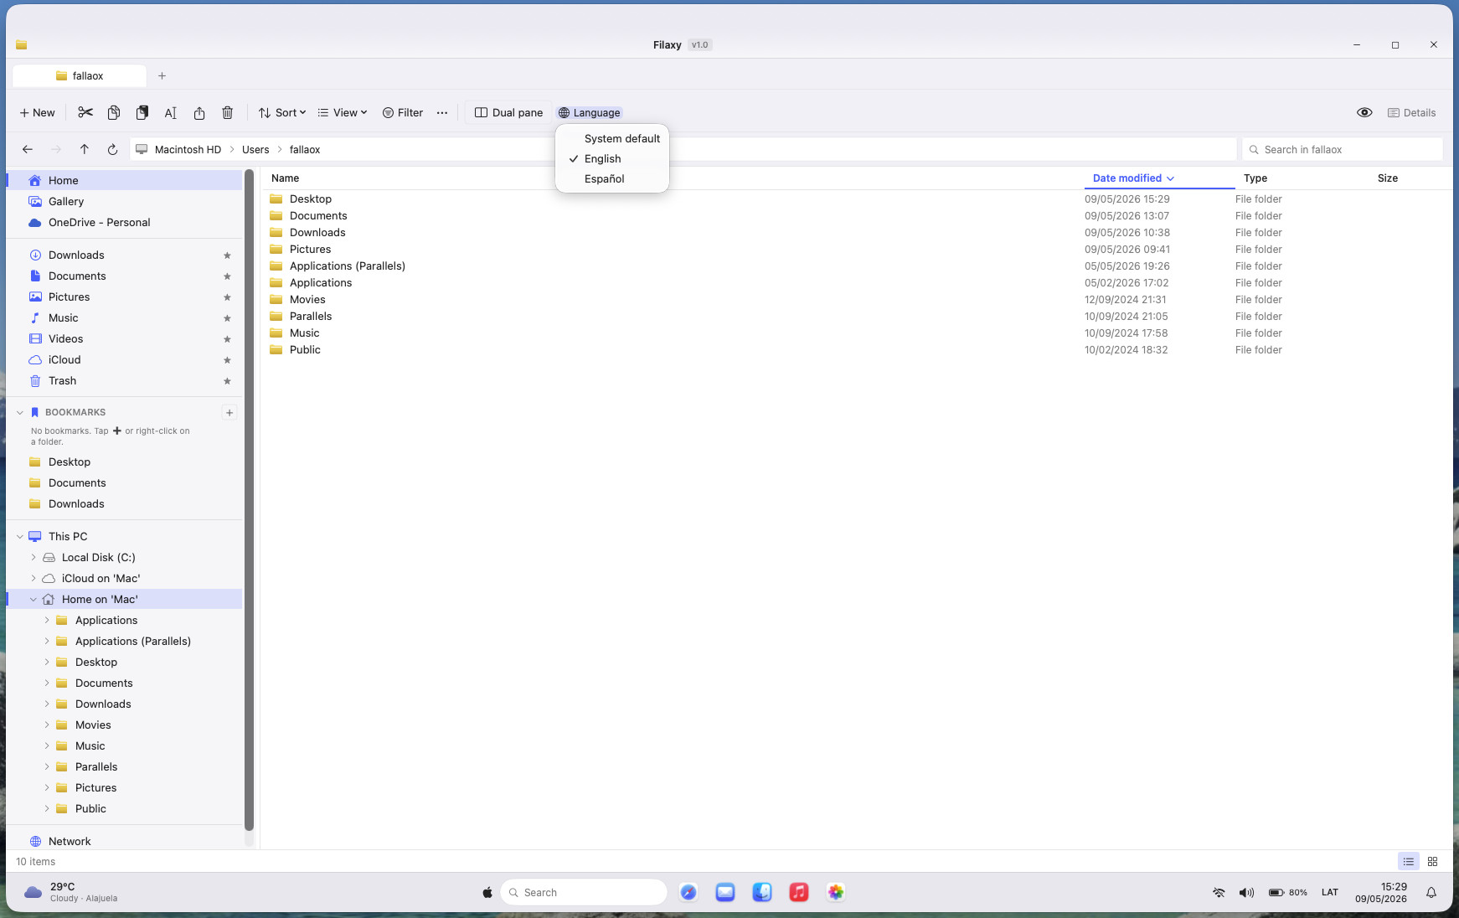The height and width of the screenshot is (918, 1459).
Task: Unpin the Downloads quick access star
Action: [x=227, y=255]
